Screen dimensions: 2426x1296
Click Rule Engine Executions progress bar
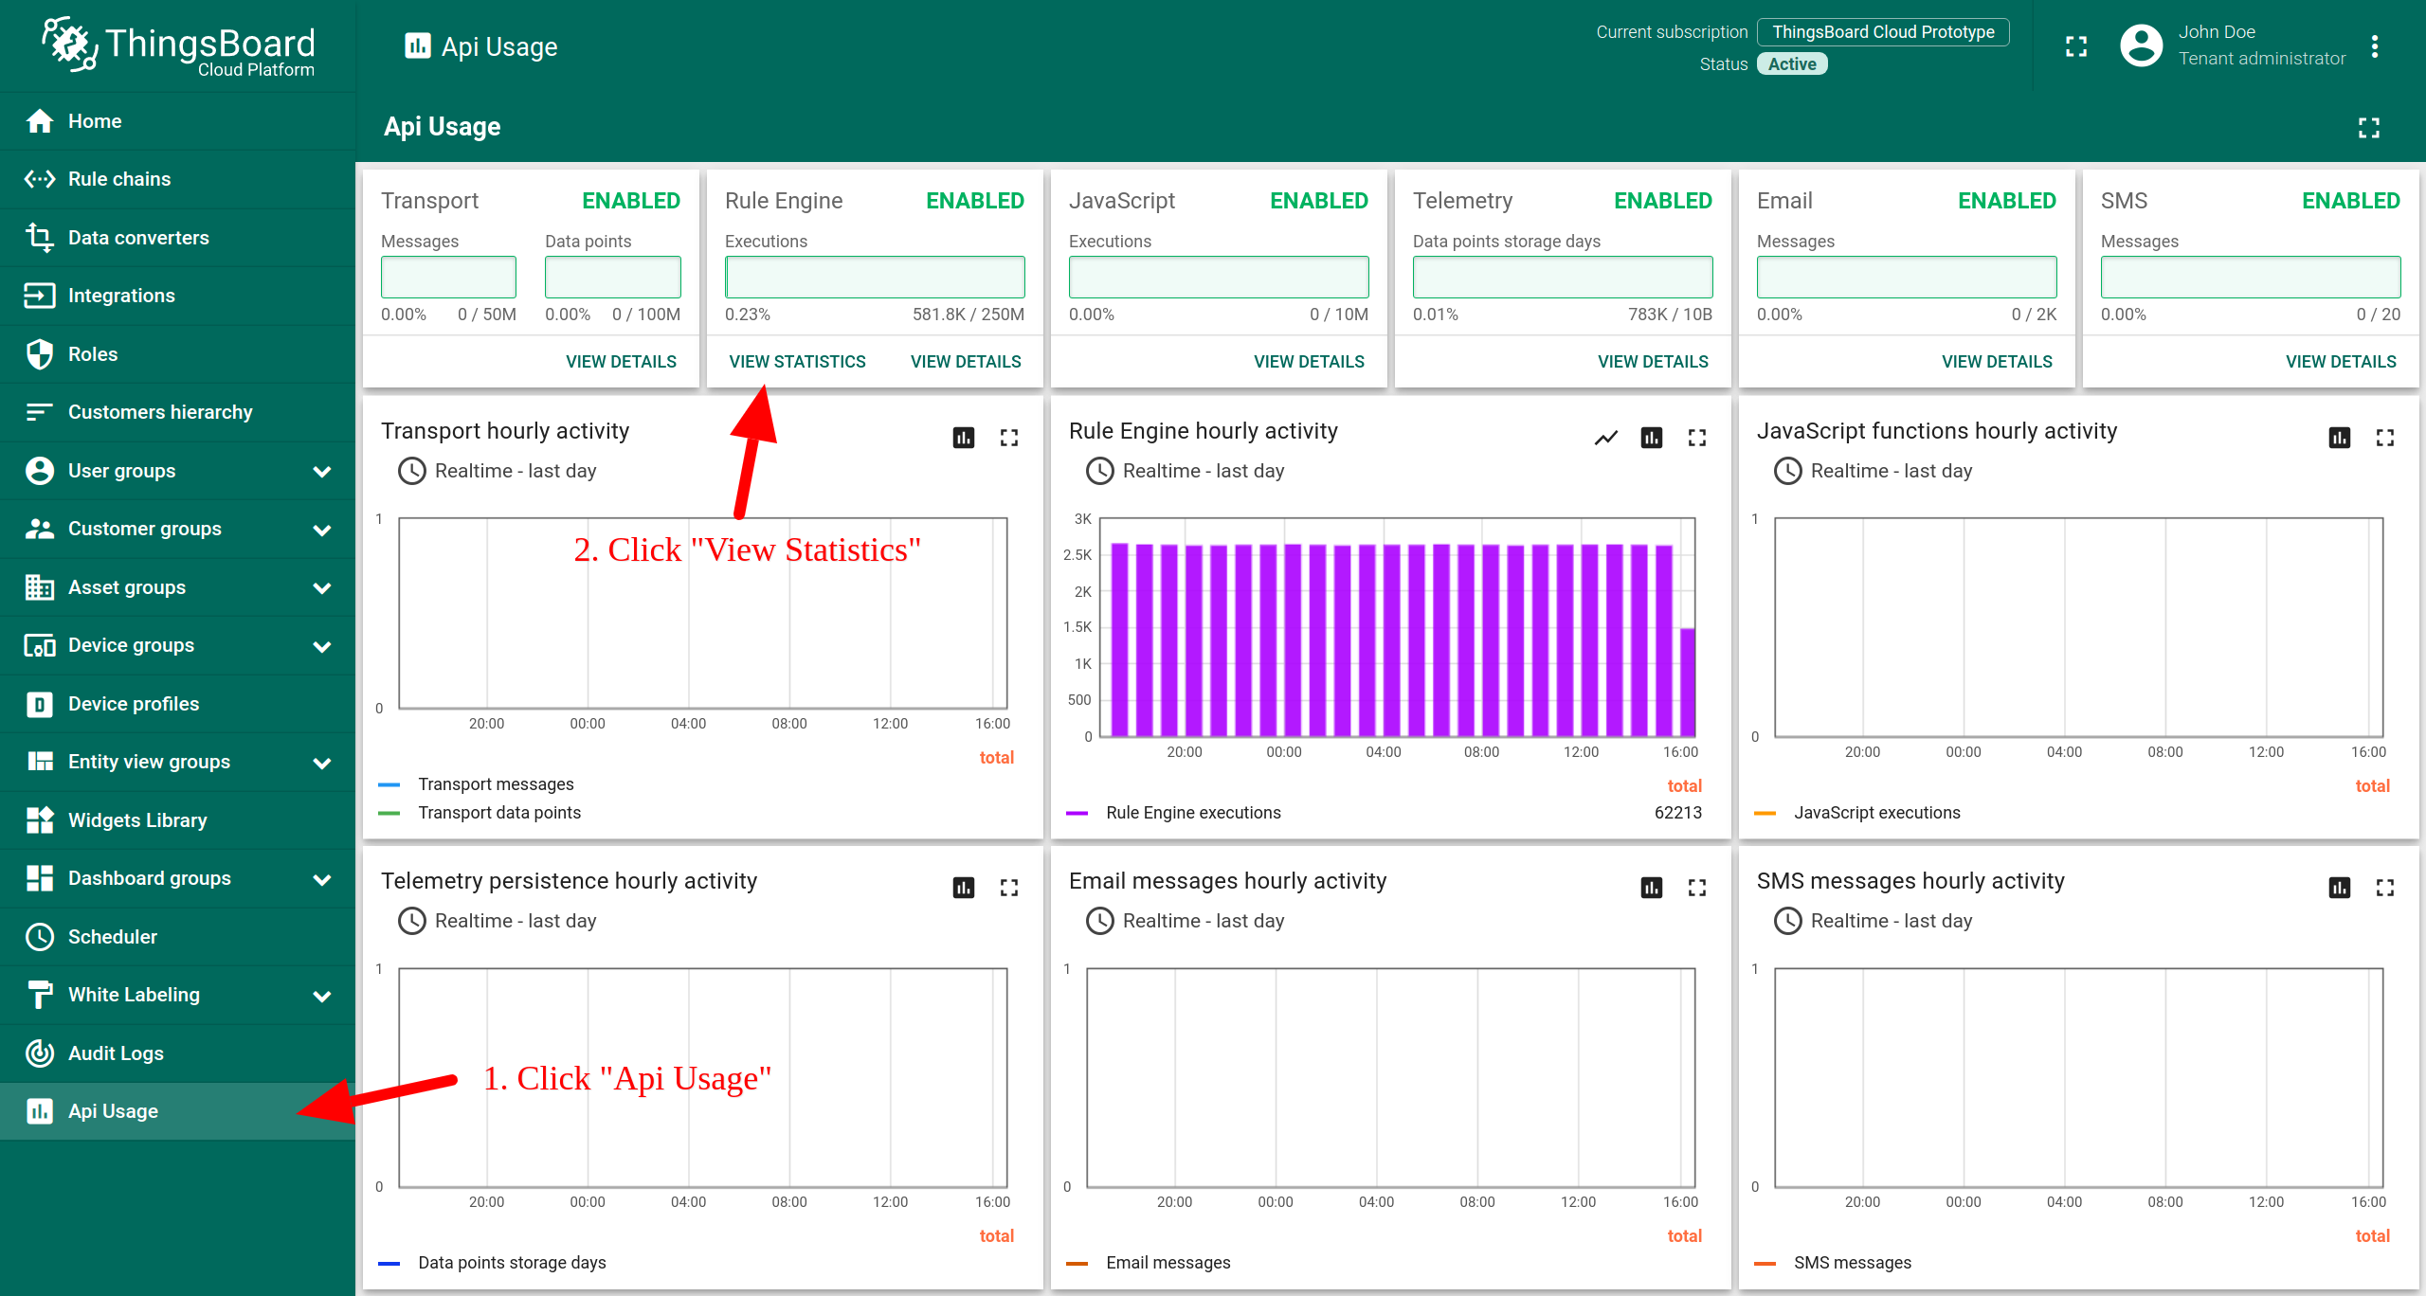point(875,277)
